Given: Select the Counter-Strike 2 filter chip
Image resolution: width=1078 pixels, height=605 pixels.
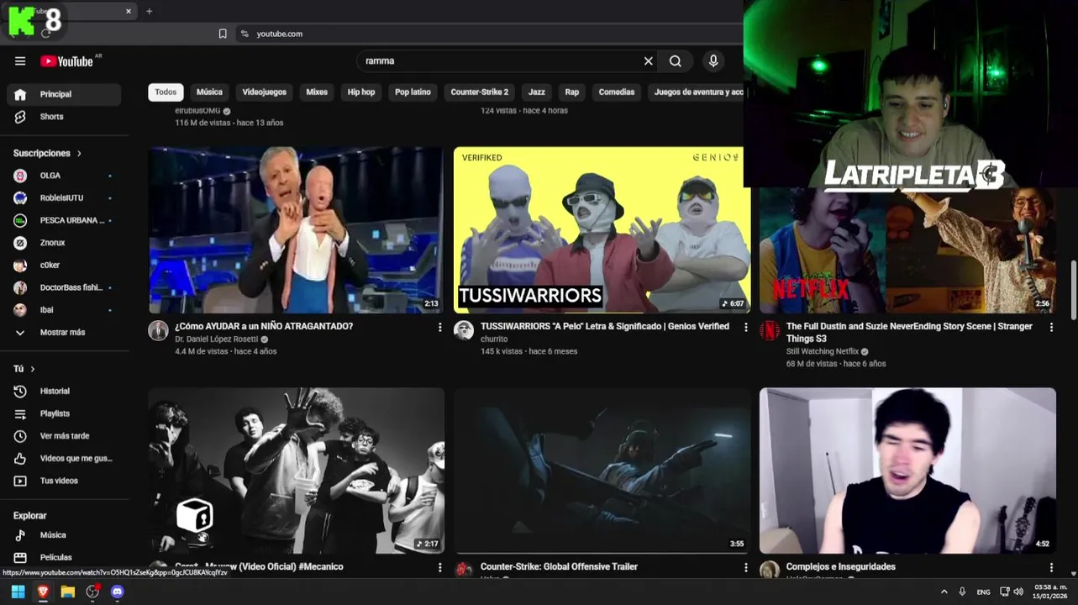Looking at the screenshot, I should [x=479, y=92].
